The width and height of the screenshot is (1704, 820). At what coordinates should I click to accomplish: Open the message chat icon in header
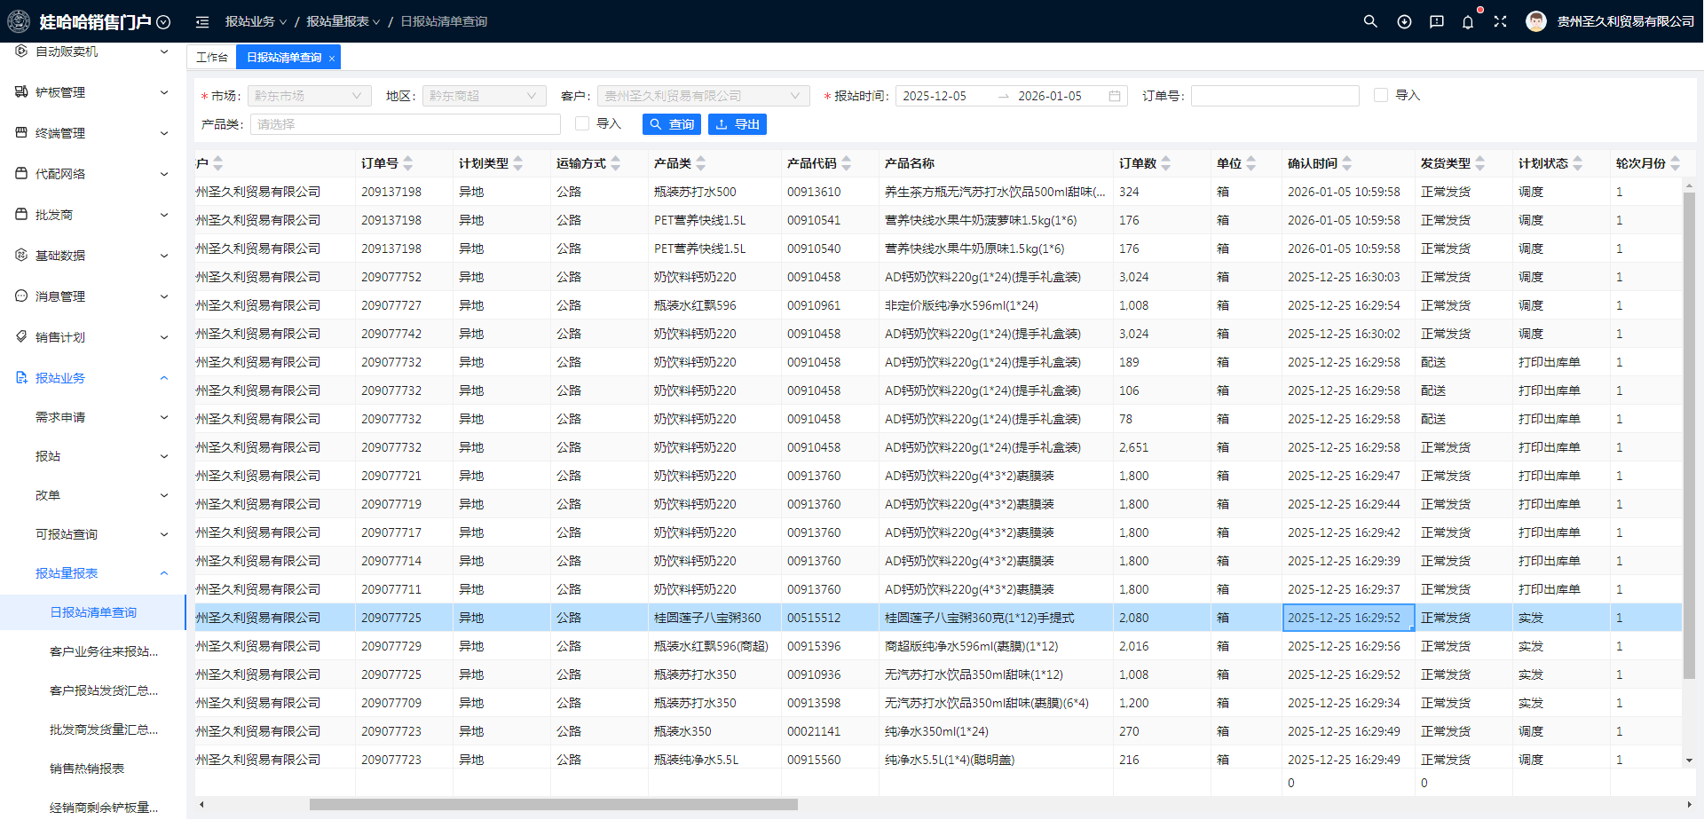tap(1437, 22)
